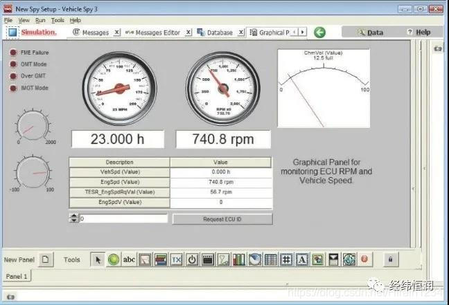This screenshot has width=449, height=305.
Task: Select the Panel 1 tab
Action: point(17,277)
